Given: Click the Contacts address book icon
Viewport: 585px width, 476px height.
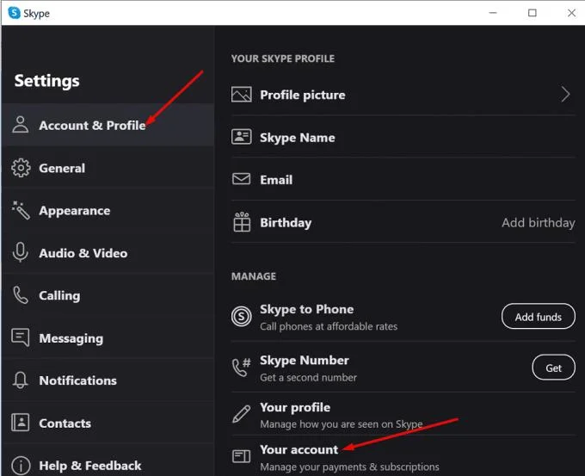Looking at the screenshot, I should click(20, 423).
